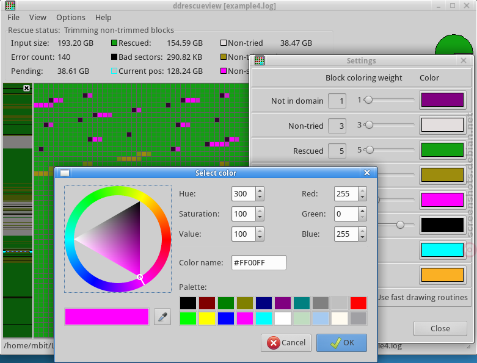
Task: Decrease the Red value with the down arrow
Action: point(362,197)
